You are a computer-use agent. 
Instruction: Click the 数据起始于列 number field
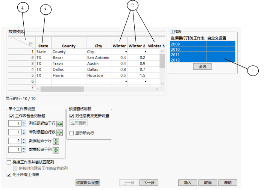[15, 150]
